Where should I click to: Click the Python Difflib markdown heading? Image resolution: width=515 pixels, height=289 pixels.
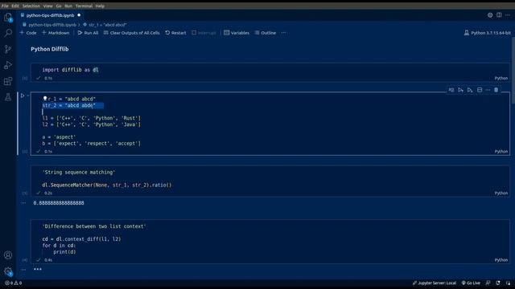[50, 49]
